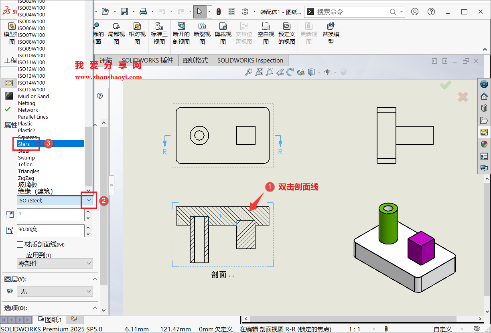Click the Break View (断裂视图) tool
The width and height of the screenshot is (491, 333).
point(202,33)
